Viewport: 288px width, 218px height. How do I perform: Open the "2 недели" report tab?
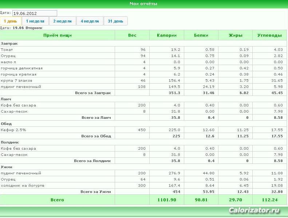click(x=63, y=21)
